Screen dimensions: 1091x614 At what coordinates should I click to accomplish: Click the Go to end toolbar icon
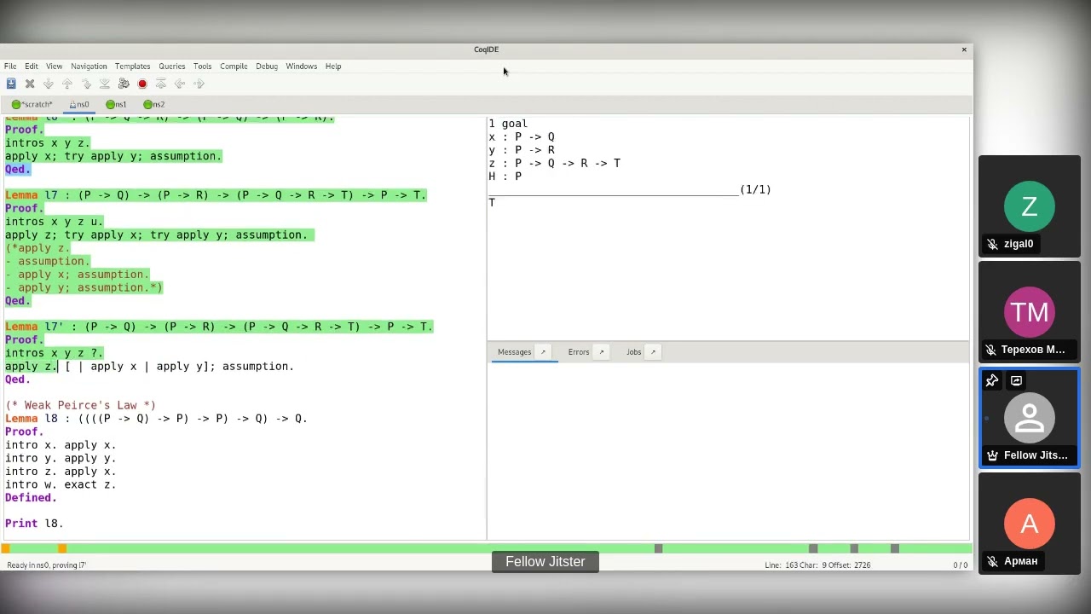pyautogui.click(x=105, y=84)
